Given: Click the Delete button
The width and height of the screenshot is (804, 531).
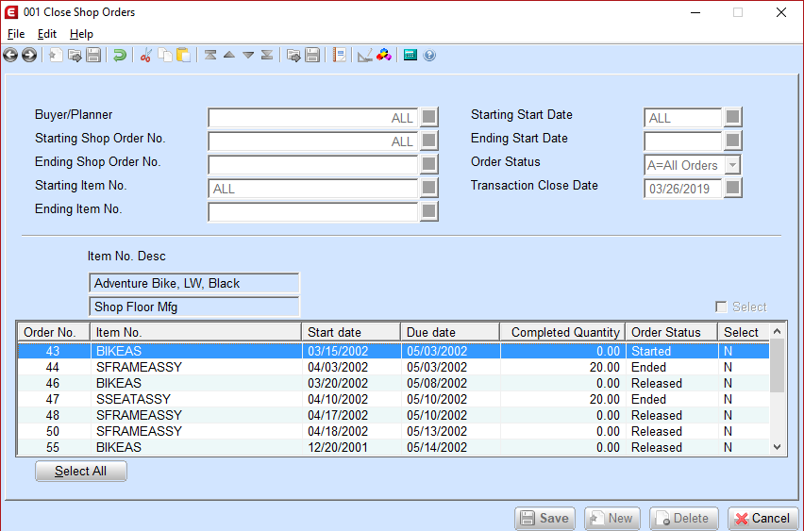Looking at the screenshot, I should 684,518.
